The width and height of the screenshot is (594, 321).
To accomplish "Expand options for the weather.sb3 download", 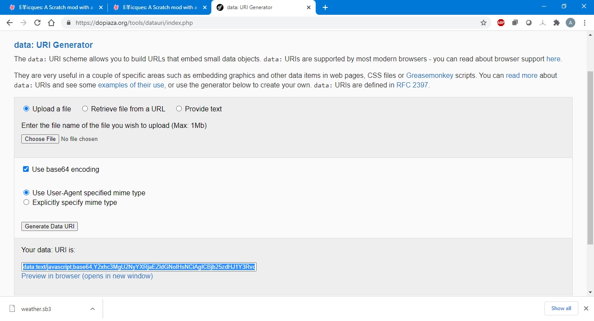I will click(x=93, y=309).
